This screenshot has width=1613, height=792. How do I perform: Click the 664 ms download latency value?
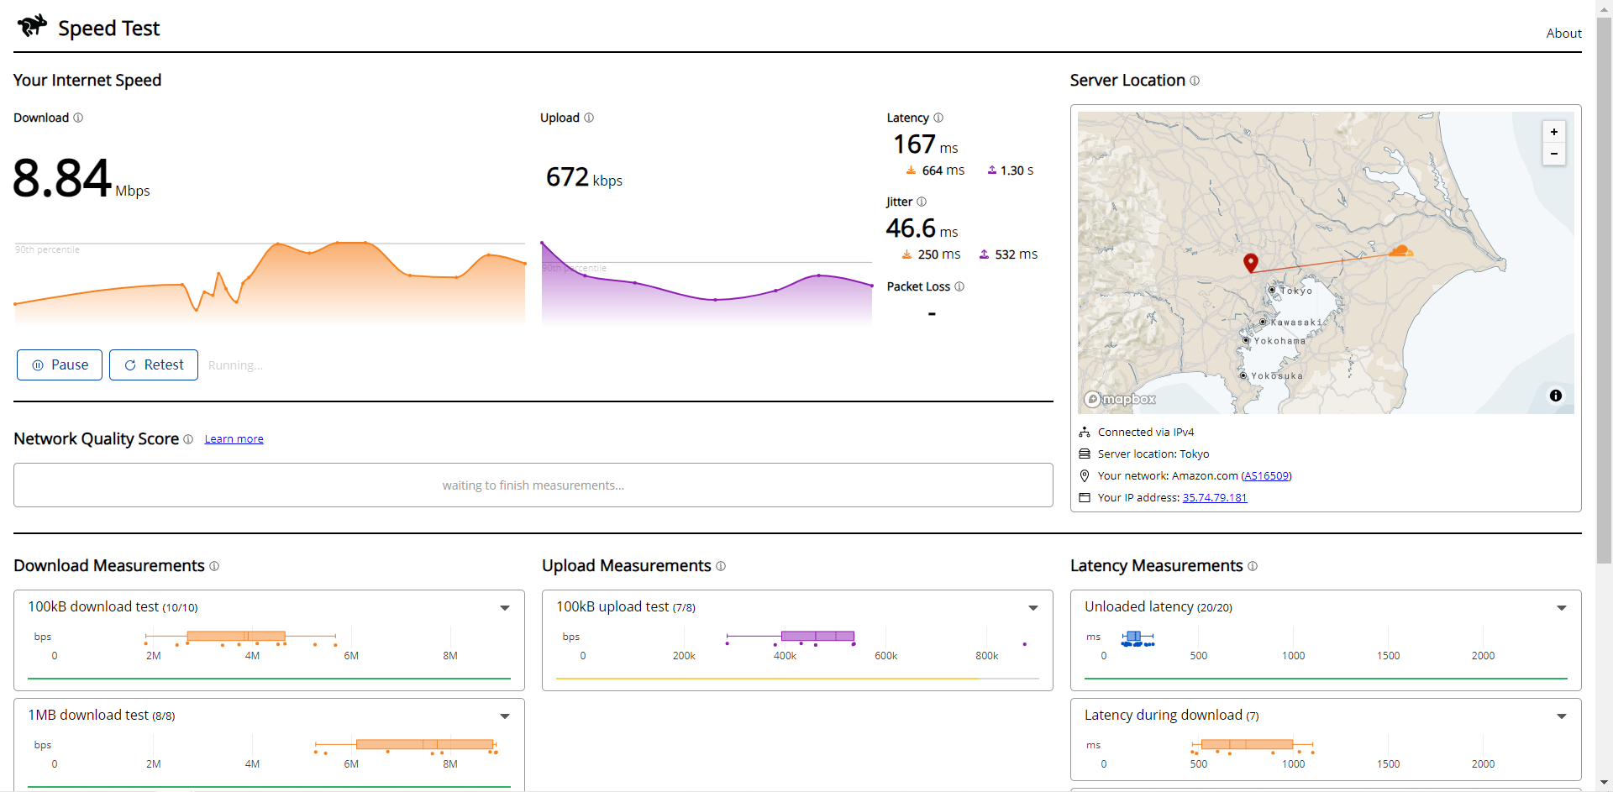click(x=943, y=170)
